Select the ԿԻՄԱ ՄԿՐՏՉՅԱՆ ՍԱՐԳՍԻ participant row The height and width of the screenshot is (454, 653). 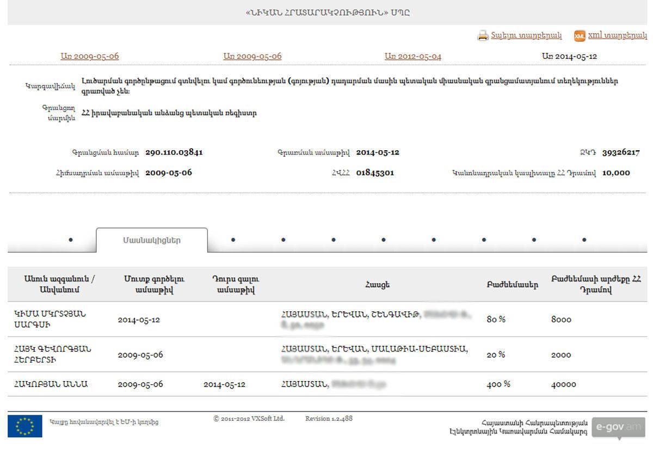click(50, 320)
